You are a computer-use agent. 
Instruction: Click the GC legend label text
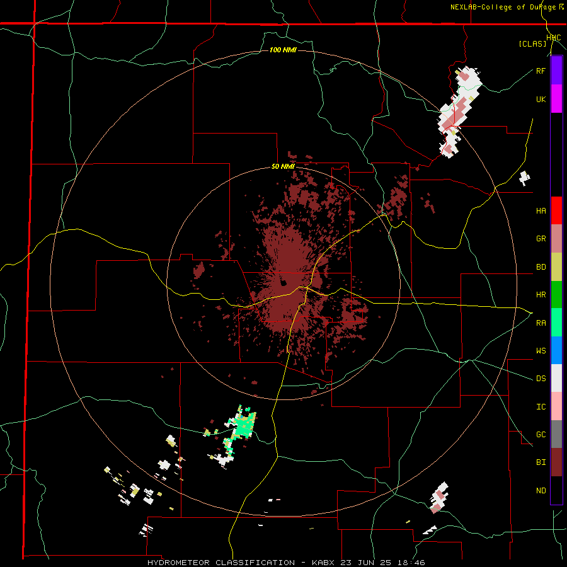pos(541,435)
